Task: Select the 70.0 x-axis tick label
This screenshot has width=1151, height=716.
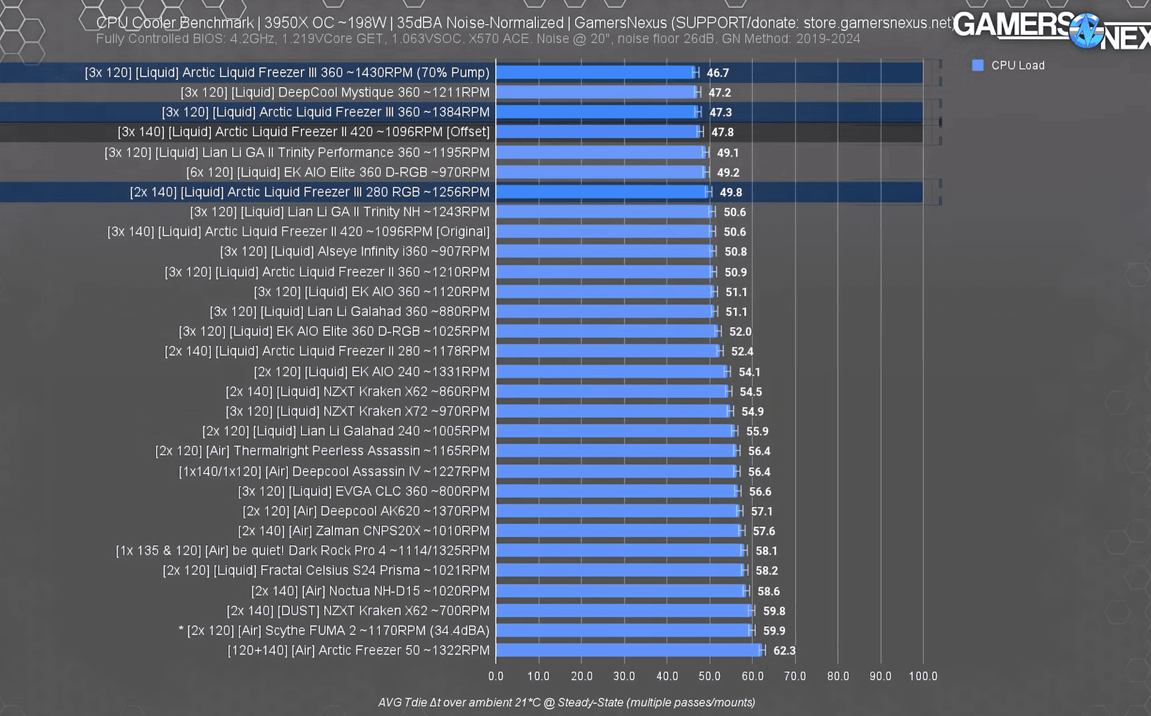Action: click(x=795, y=676)
